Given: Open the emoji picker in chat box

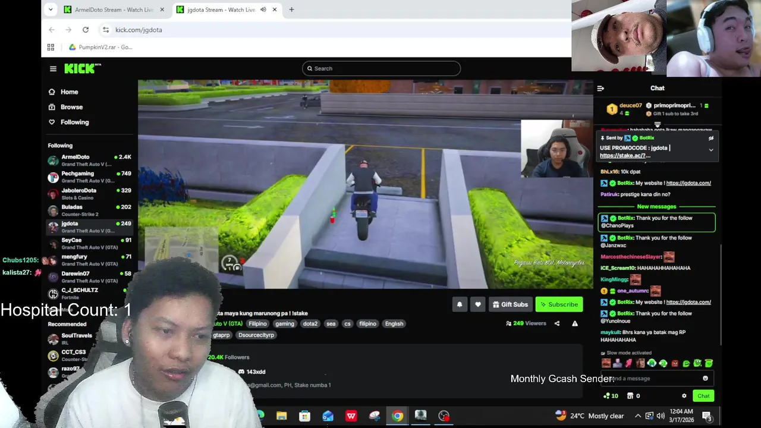Looking at the screenshot, I should tap(706, 379).
